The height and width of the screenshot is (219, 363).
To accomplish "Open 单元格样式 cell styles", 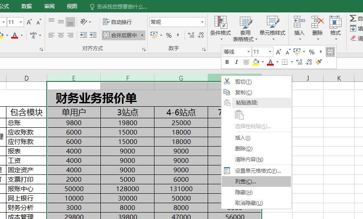I will pos(272,28).
